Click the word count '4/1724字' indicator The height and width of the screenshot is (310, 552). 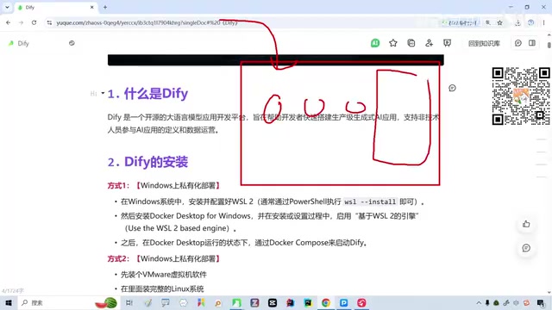click(x=13, y=291)
